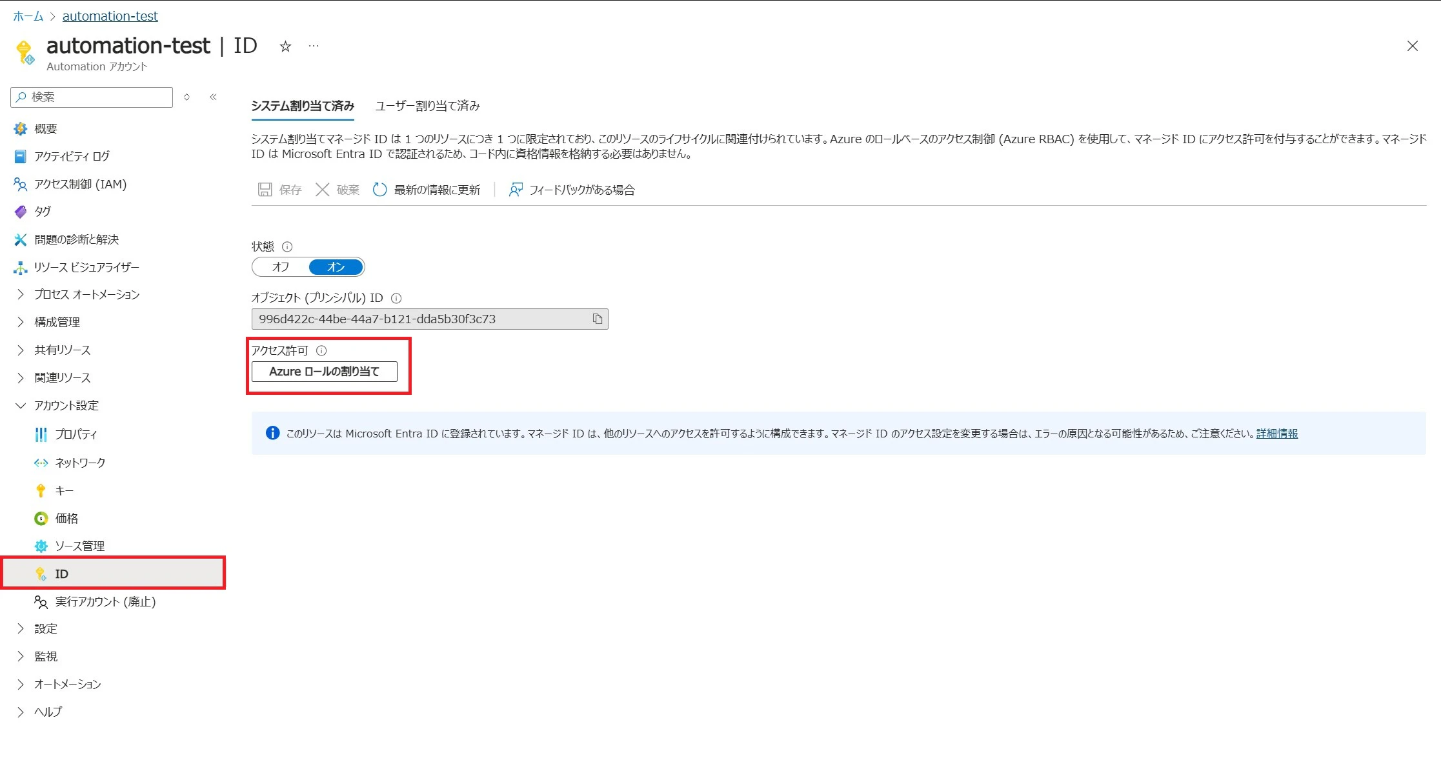Click the 保存 floppy disk icon

[x=265, y=189]
